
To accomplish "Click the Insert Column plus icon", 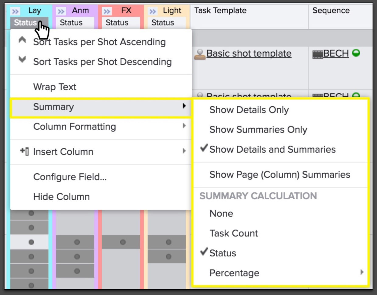I will pyautogui.click(x=24, y=151).
